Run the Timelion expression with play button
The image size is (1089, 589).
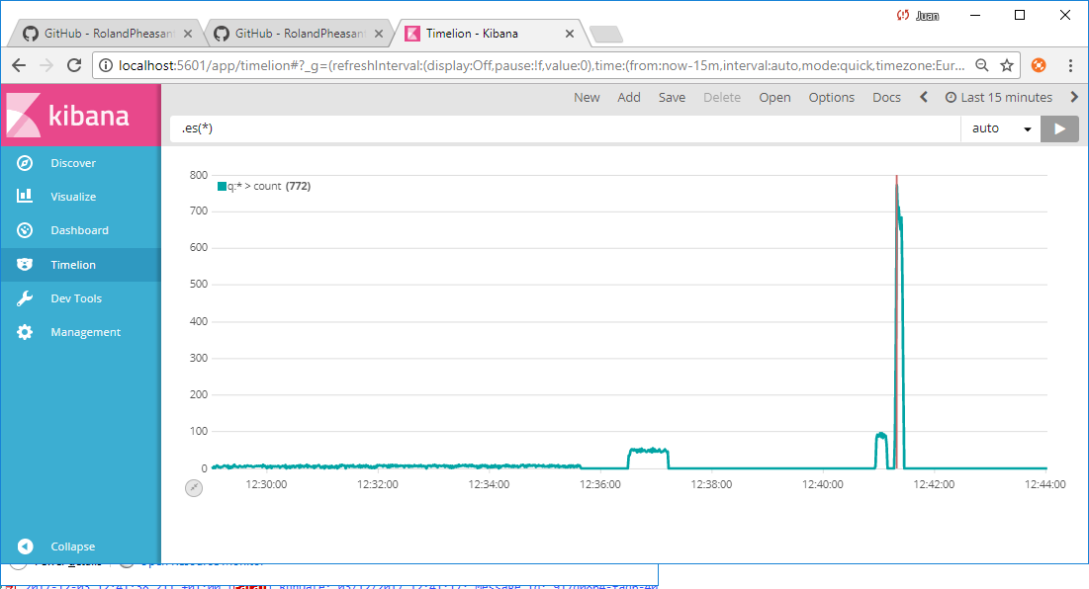point(1060,128)
